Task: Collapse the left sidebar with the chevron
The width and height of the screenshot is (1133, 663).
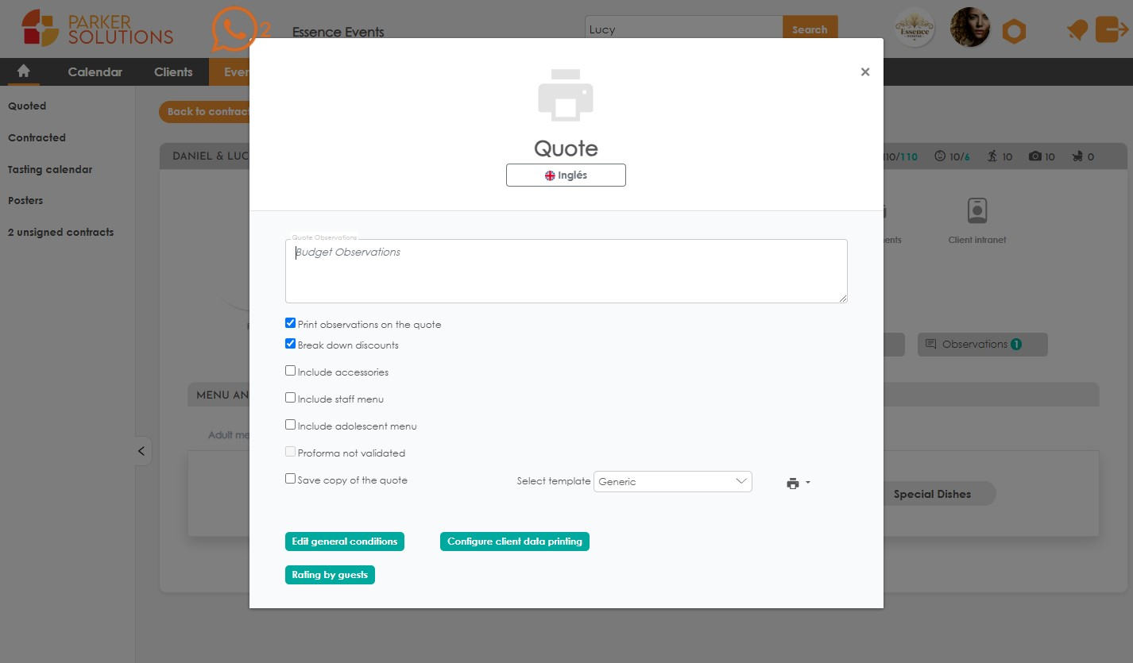Action: point(141,450)
